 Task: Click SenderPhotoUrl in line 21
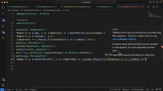44,59
